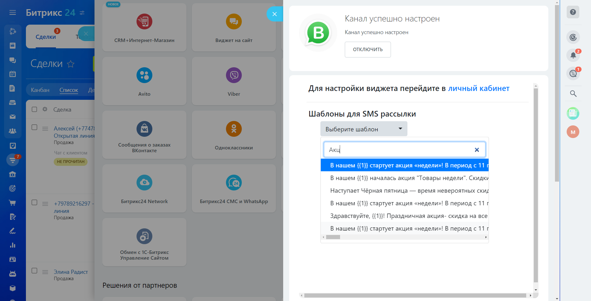Open the Сделки tab
Image resolution: width=591 pixels, height=301 pixels.
(x=46, y=37)
